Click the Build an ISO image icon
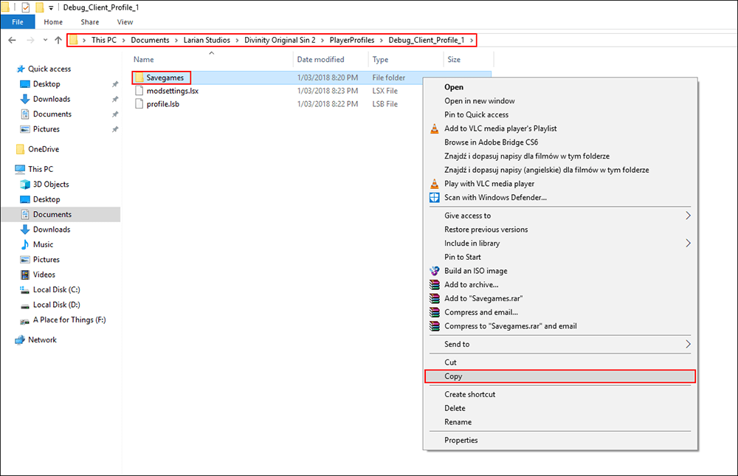 click(435, 271)
